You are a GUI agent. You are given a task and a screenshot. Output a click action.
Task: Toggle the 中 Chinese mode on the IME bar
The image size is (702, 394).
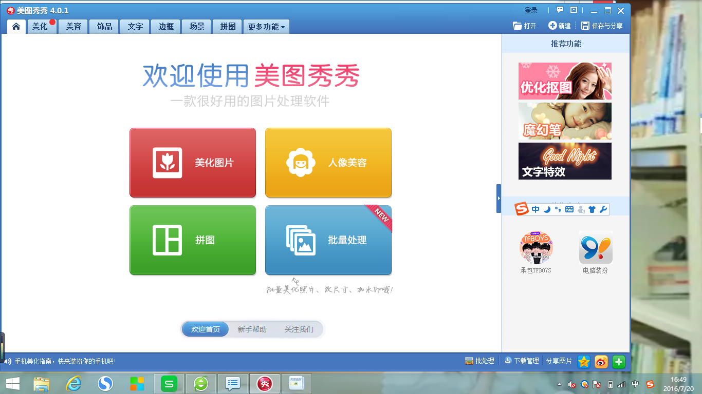(x=535, y=209)
